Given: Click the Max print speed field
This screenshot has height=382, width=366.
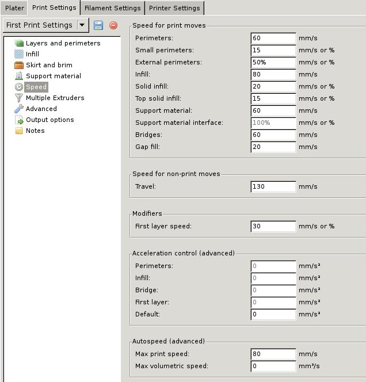Looking at the screenshot, I should [273, 354].
